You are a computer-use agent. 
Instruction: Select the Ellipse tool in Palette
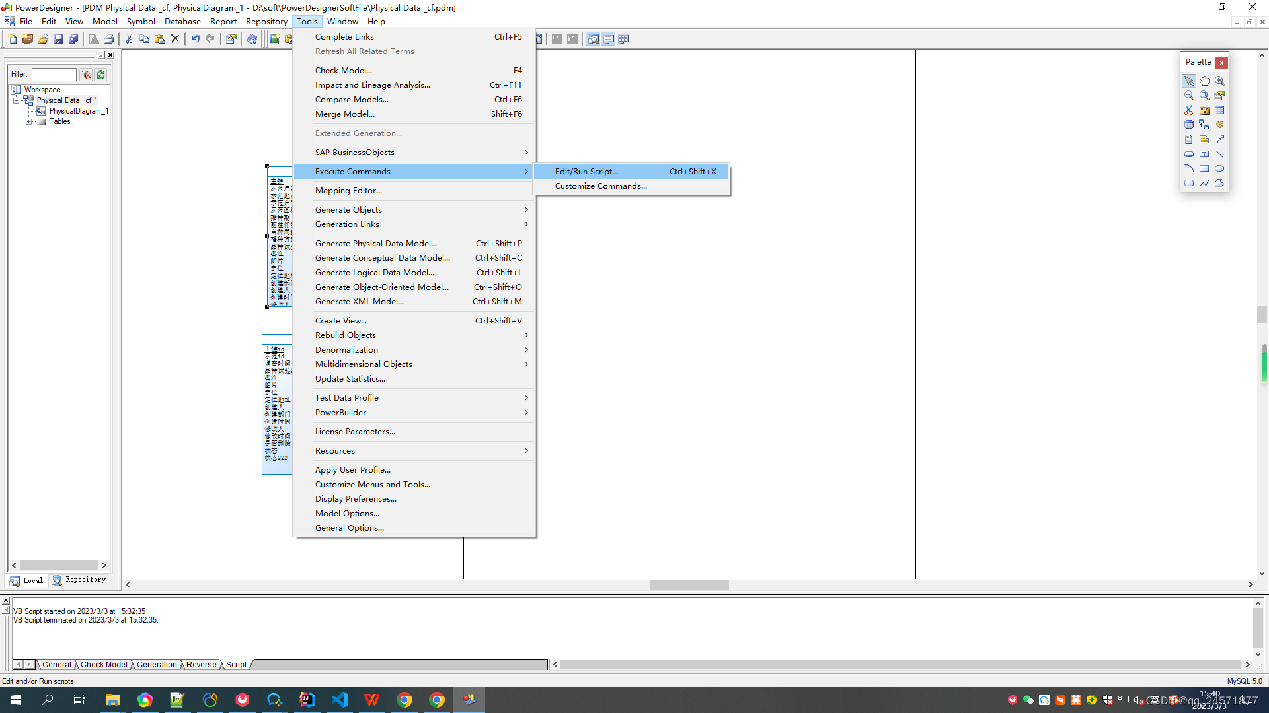pos(1219,168)
